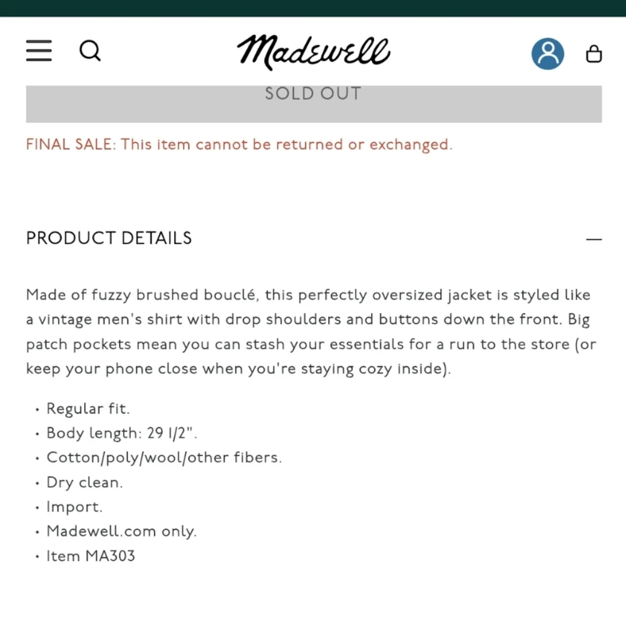Collapse Product Details using minus icon

point(593,239)
